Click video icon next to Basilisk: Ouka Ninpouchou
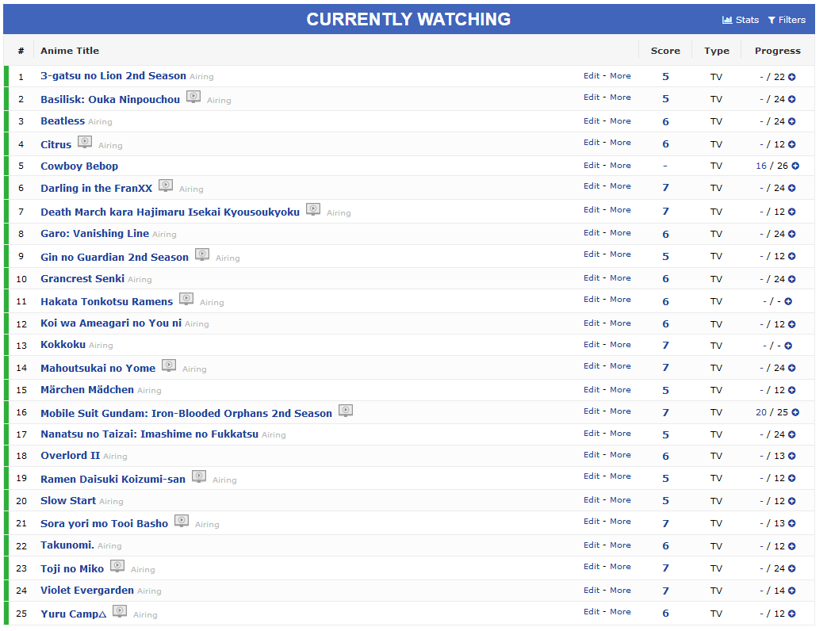Image resolution: width=827 pixels, height=631 pixels. click(193, 97)
